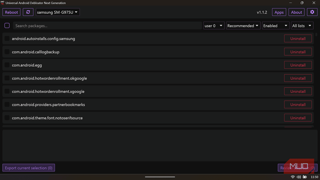The image size is (320, 180).
Task: Open the Recommended filter dropdown
Action: (243, 26)
